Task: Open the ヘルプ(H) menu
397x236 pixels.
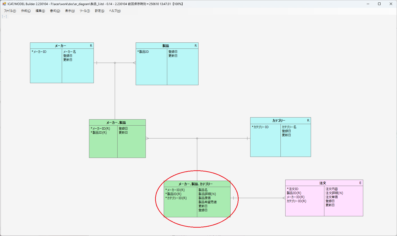Action: point(115,11)
